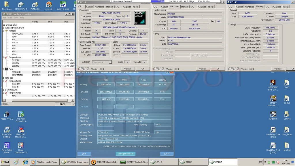Click Save in EVEREST benchmark window
The image size is (295, 166).
coord(84,154)
